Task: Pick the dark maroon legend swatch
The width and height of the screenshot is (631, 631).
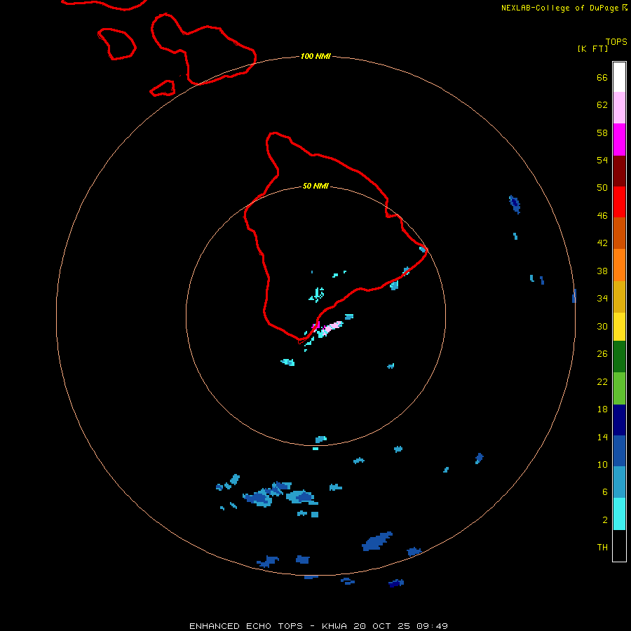Action: click(619, 171)
